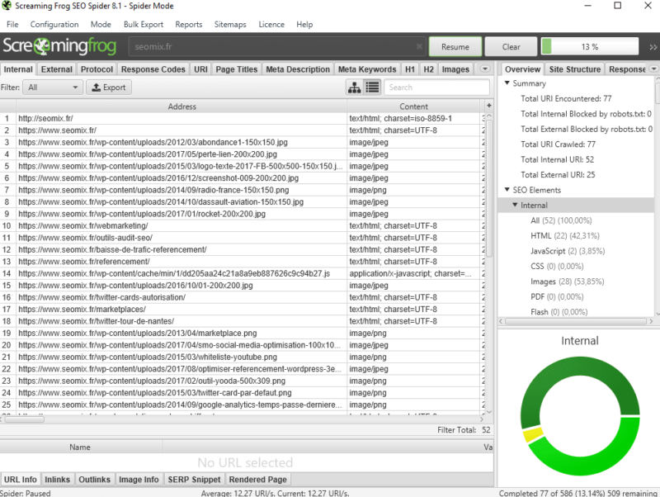The width and height of the screenshot is (660, 497).
Task: Collapse the SEO Elements tree section
Action: click(507, 190)
